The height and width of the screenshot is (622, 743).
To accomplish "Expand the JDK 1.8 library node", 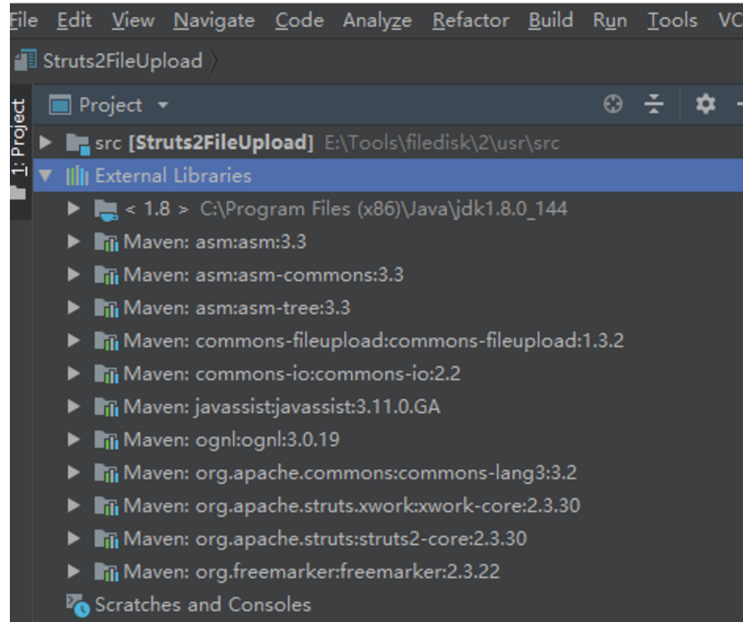I will [74, 208].
